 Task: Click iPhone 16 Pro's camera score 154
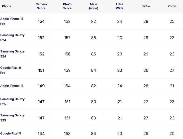pyautogui.click(x=41, y=22)
